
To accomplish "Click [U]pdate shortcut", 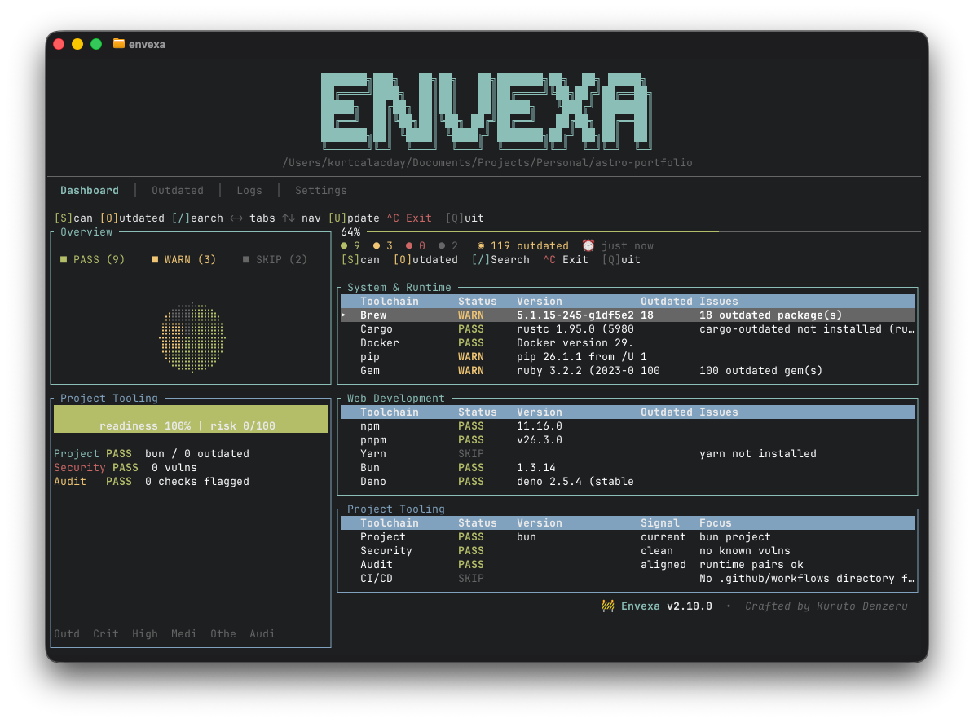I will coord(354,218).
